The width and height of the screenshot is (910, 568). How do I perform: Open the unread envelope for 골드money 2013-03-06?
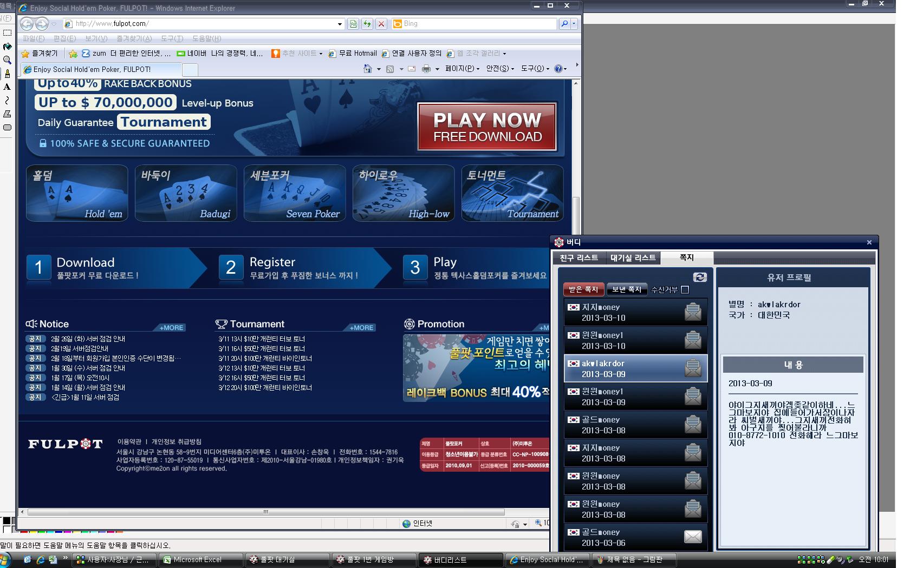point(693,537)
